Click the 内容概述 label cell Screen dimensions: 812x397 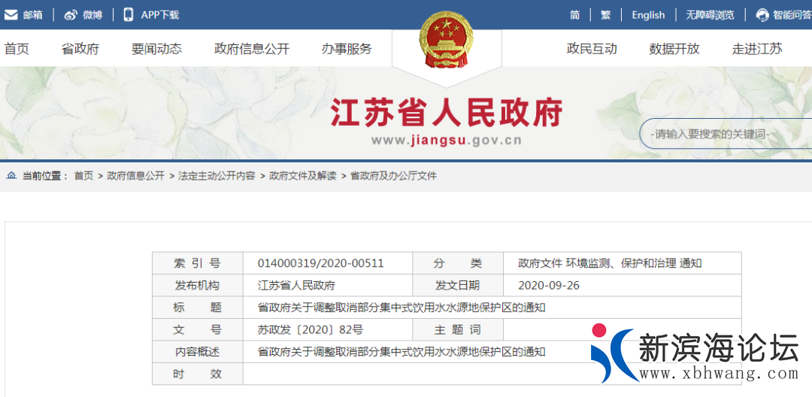[197, 352]
